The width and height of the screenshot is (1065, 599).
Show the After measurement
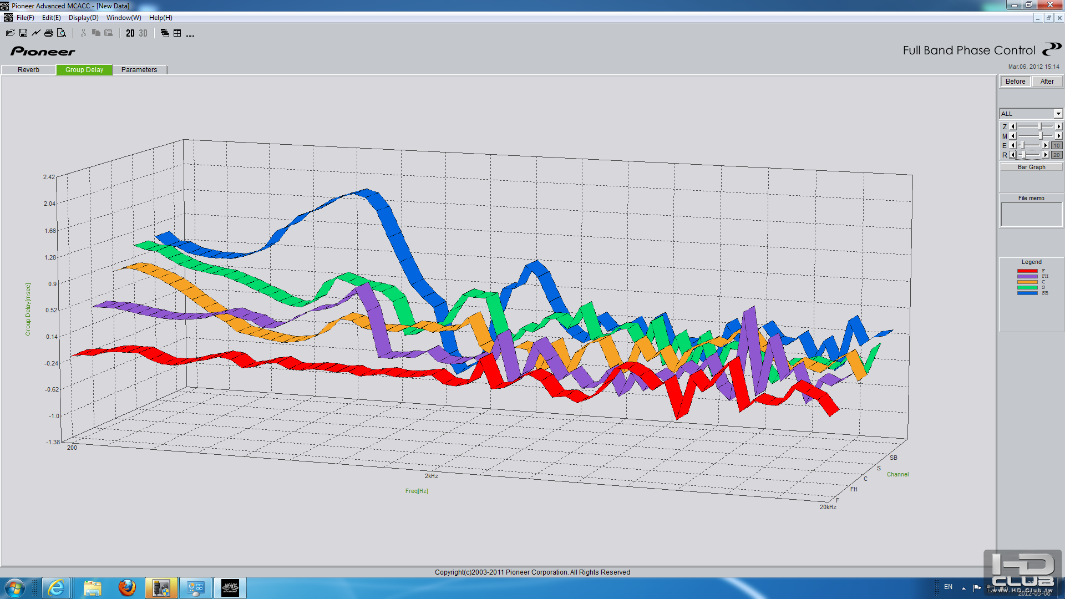click(x=1047, y=82)
